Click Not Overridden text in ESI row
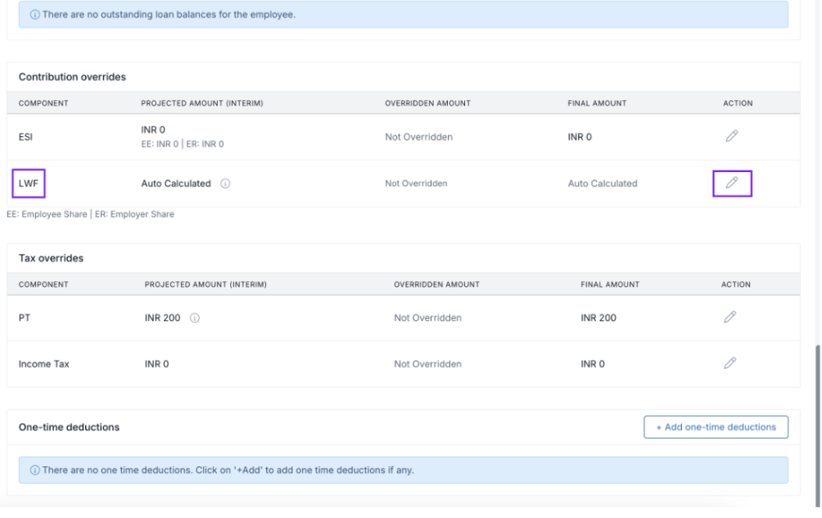Screen dimensions: 822x518 coord(418,137)
